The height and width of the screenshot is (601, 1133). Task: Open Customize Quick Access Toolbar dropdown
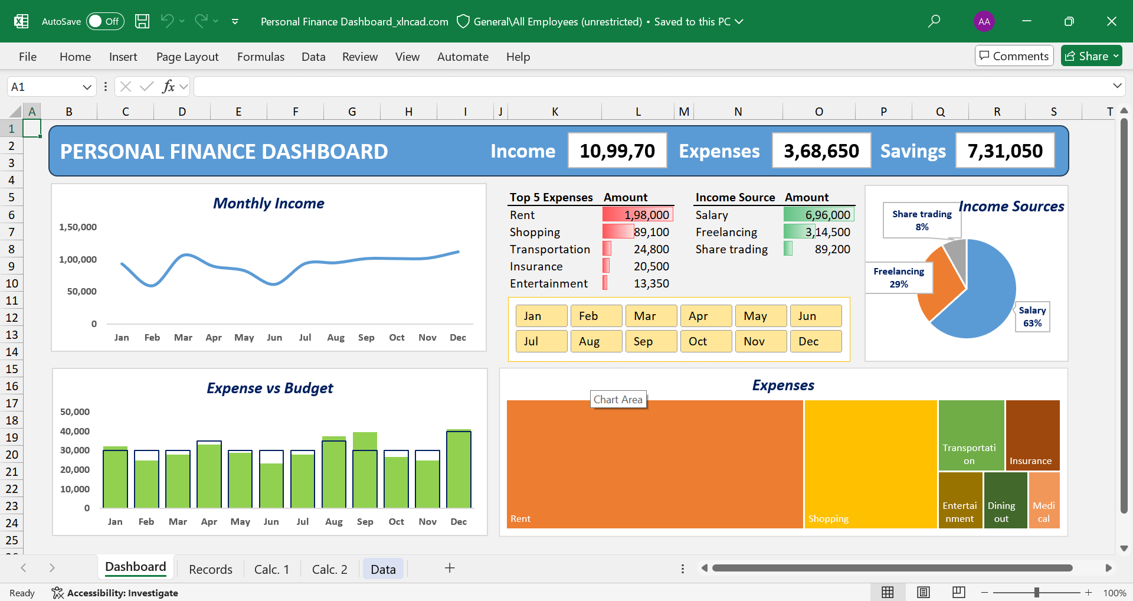(x=235, y=21)
